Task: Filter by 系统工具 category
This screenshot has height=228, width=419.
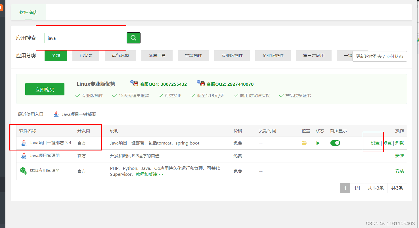Action: click(x=157, y=56)
